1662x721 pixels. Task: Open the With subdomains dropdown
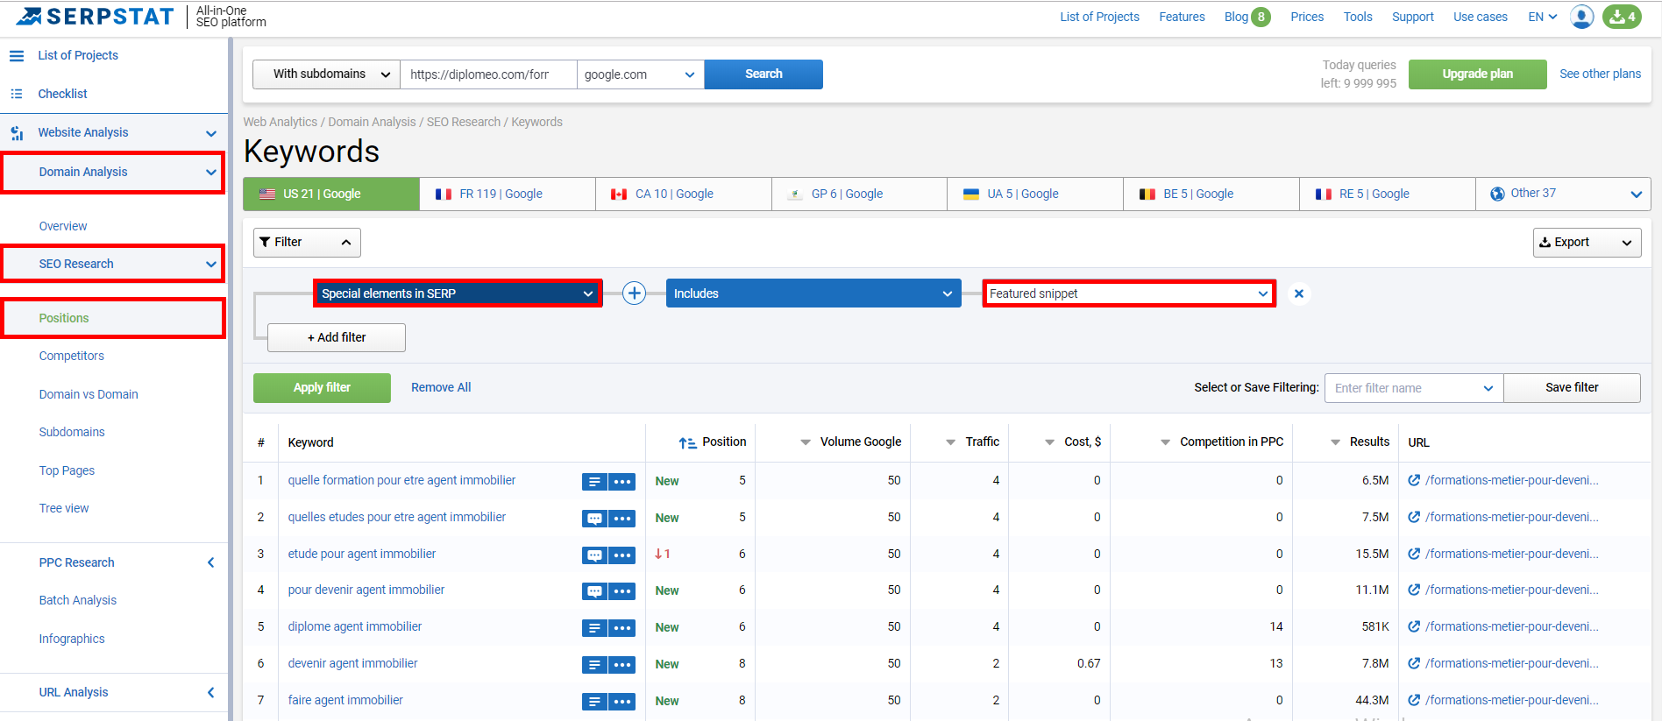(326, 74)
